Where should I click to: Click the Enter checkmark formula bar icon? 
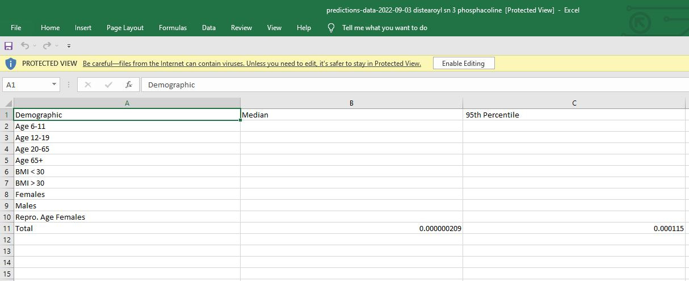pos(108,85)
